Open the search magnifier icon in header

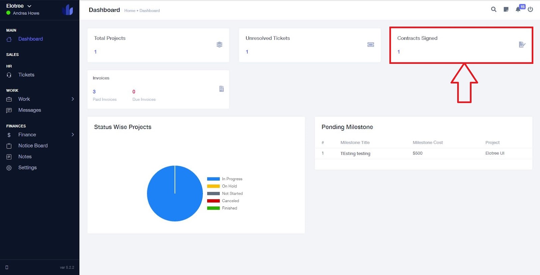493,9
